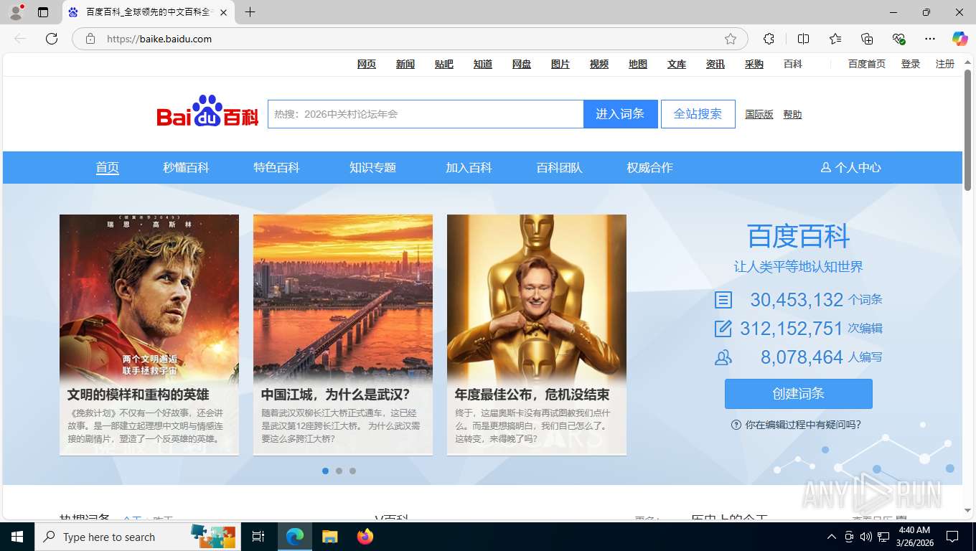The height and width of the screenshot is (551, 976).
Task: Select the 秒懂百科 menu tab
Action: (x=186, y=167)
